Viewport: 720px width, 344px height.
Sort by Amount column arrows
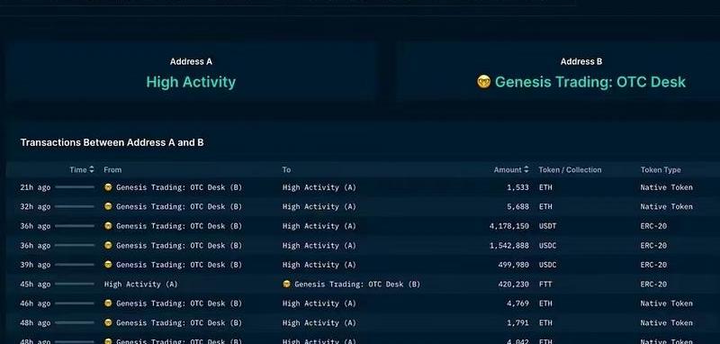point(526,169)
